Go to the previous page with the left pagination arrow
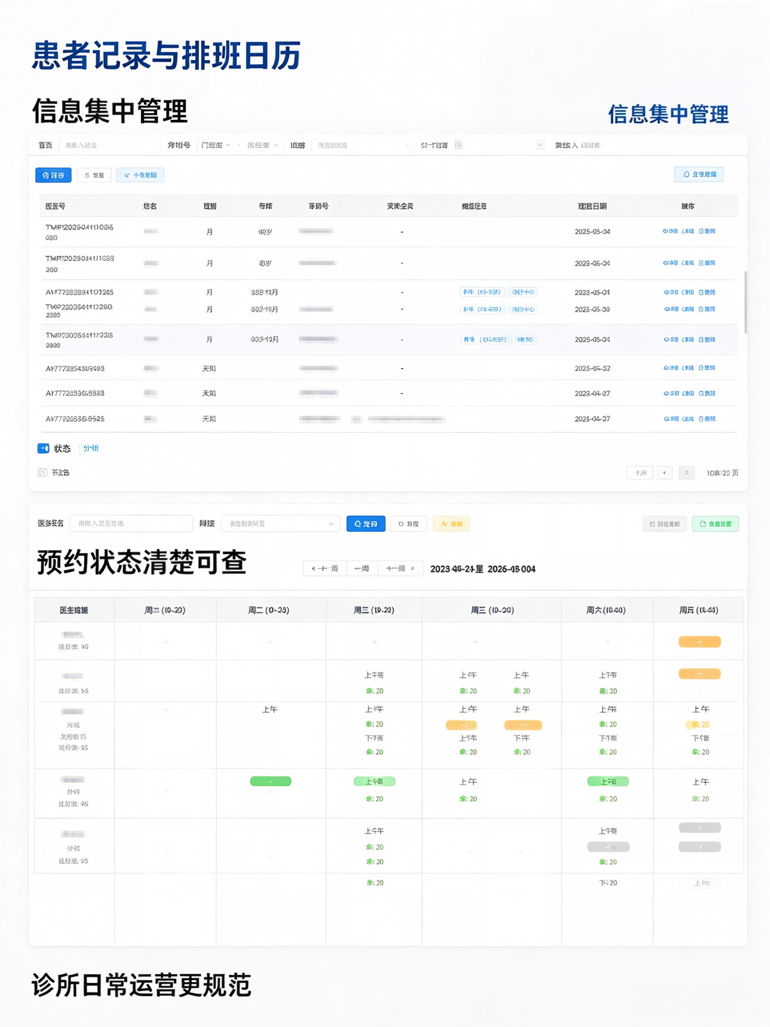Viewport: 770px width, 1027px height. tap(664, 473)
